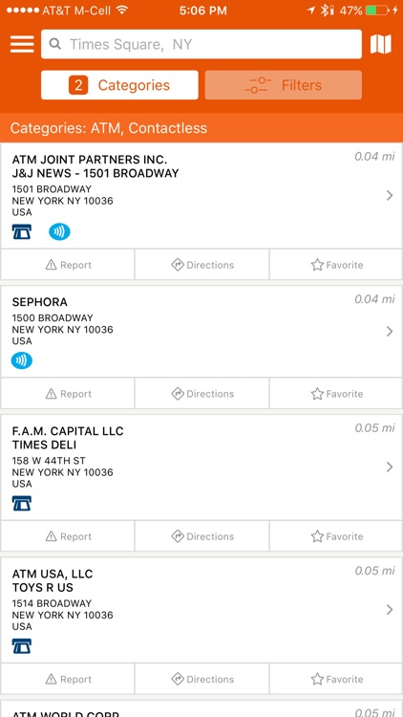
Task: Get Directions to Toys R Us ATM
Action: click(201, 679)
